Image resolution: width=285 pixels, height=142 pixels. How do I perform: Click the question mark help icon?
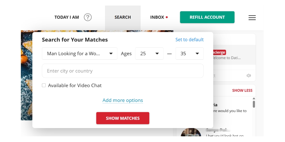click(88, 17)
